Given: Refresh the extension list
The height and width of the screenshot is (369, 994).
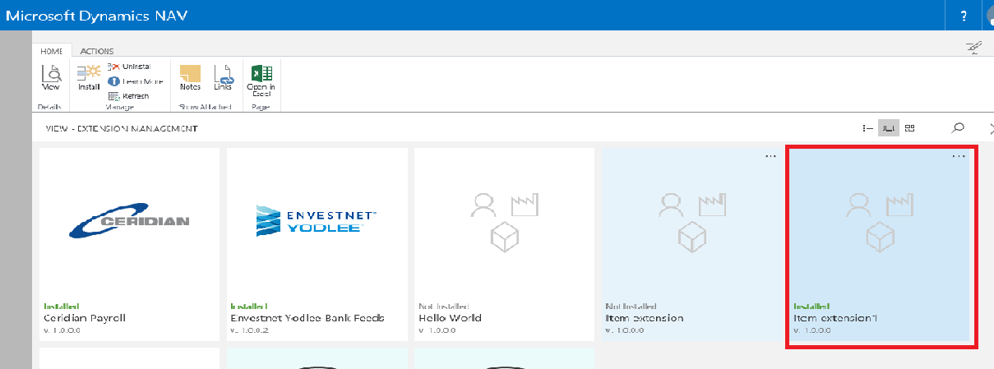Looking at the screenshot, I should [x=129, y=96].
